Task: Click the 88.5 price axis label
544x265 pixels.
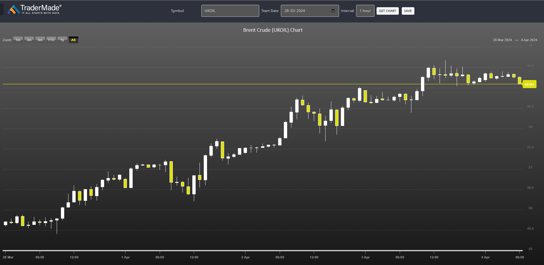Action: pyautogui.click(x=530, y=106)
